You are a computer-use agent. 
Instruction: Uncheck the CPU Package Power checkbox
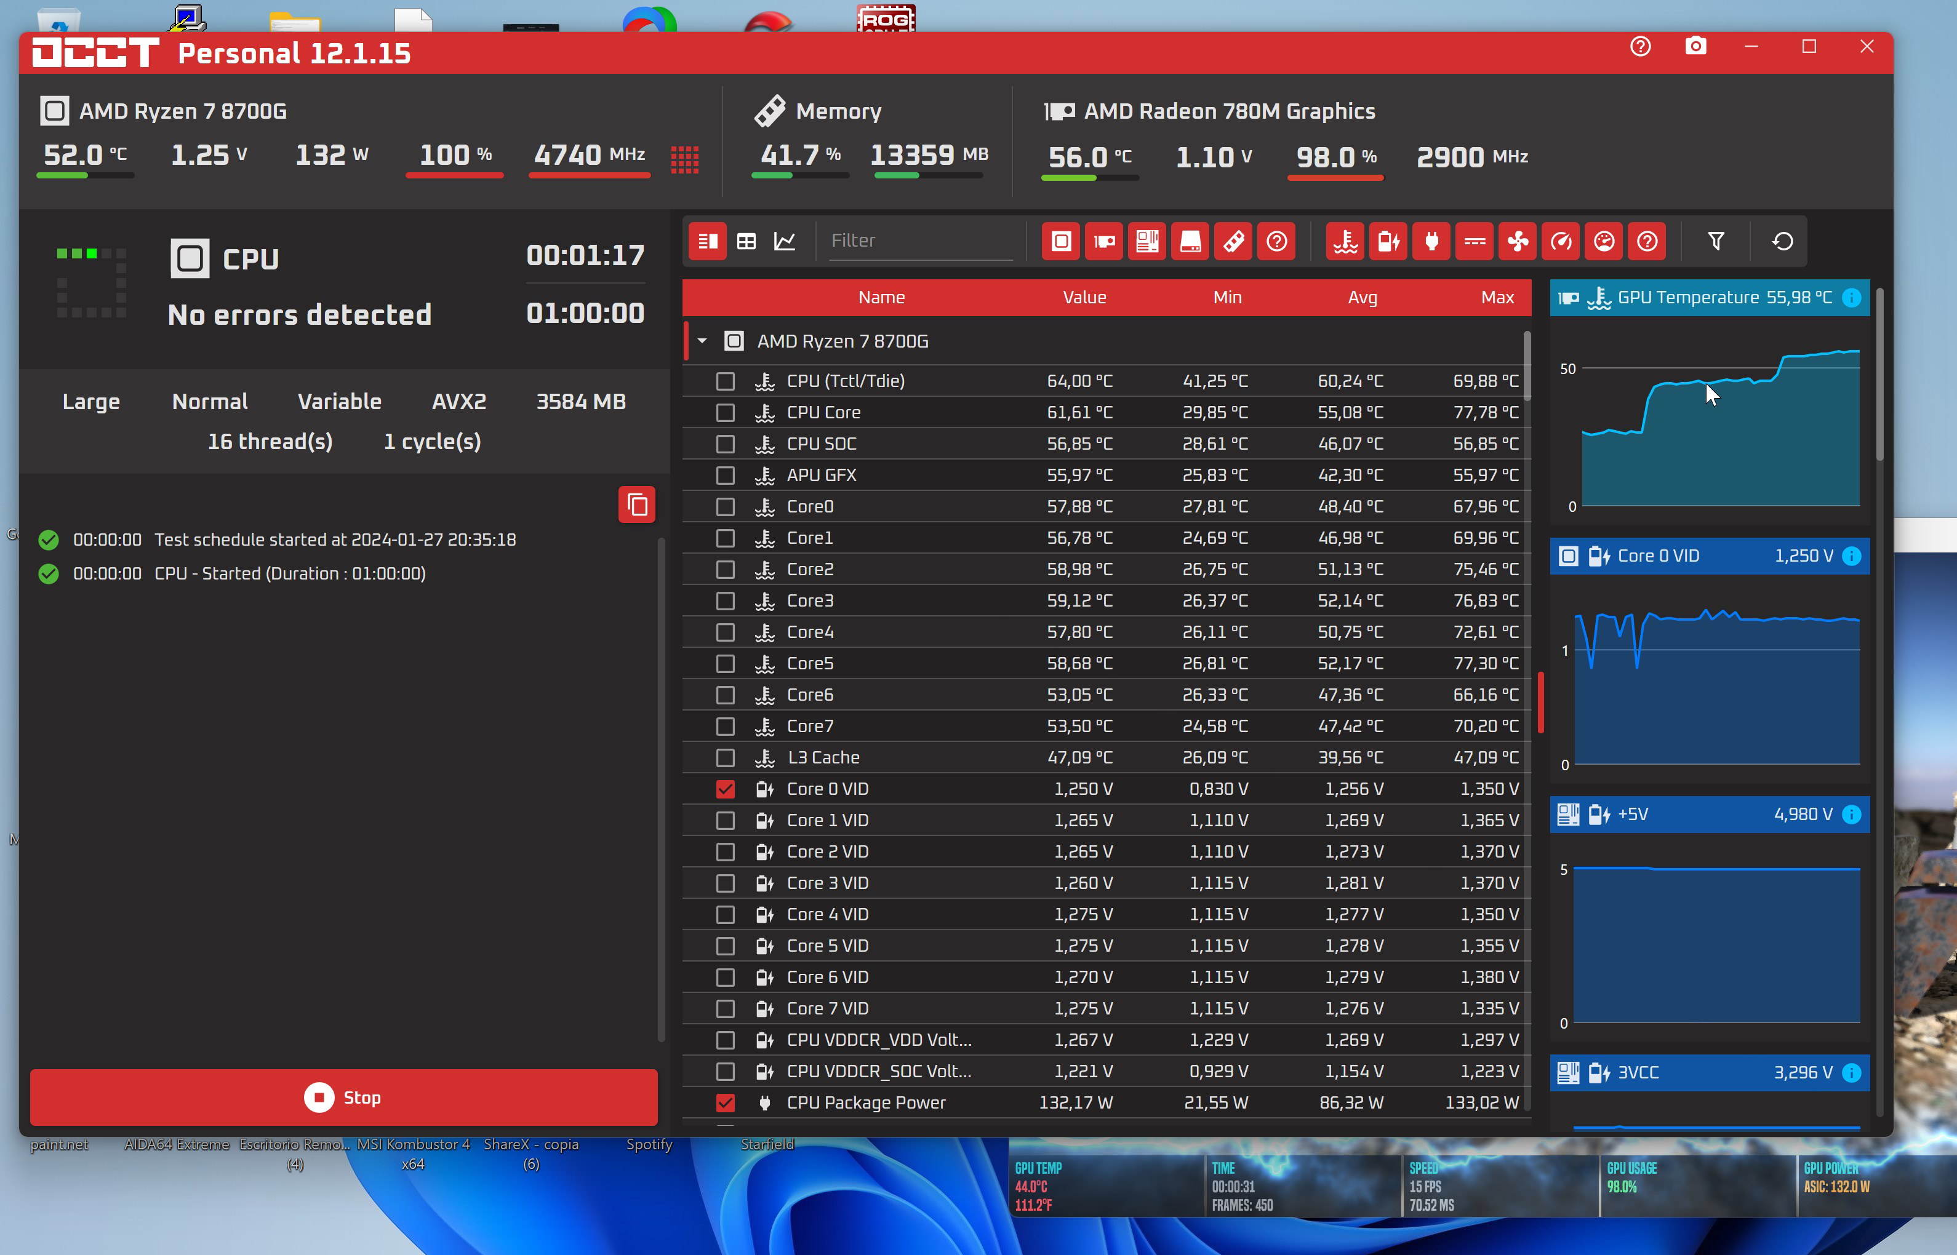724,1102
